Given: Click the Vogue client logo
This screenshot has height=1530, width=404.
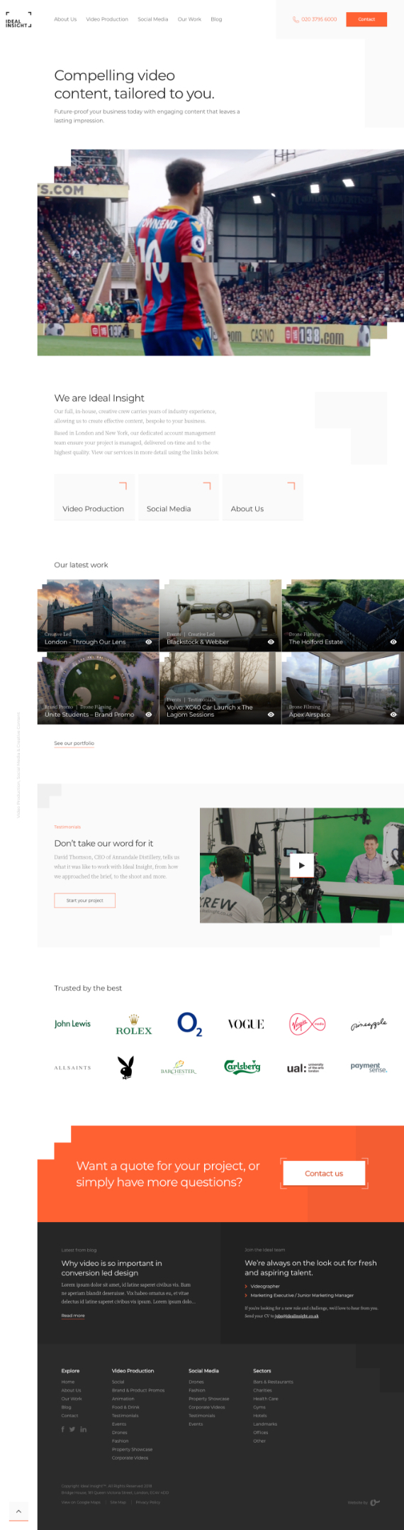Looking at the screenshot, I should [246, 1024].
